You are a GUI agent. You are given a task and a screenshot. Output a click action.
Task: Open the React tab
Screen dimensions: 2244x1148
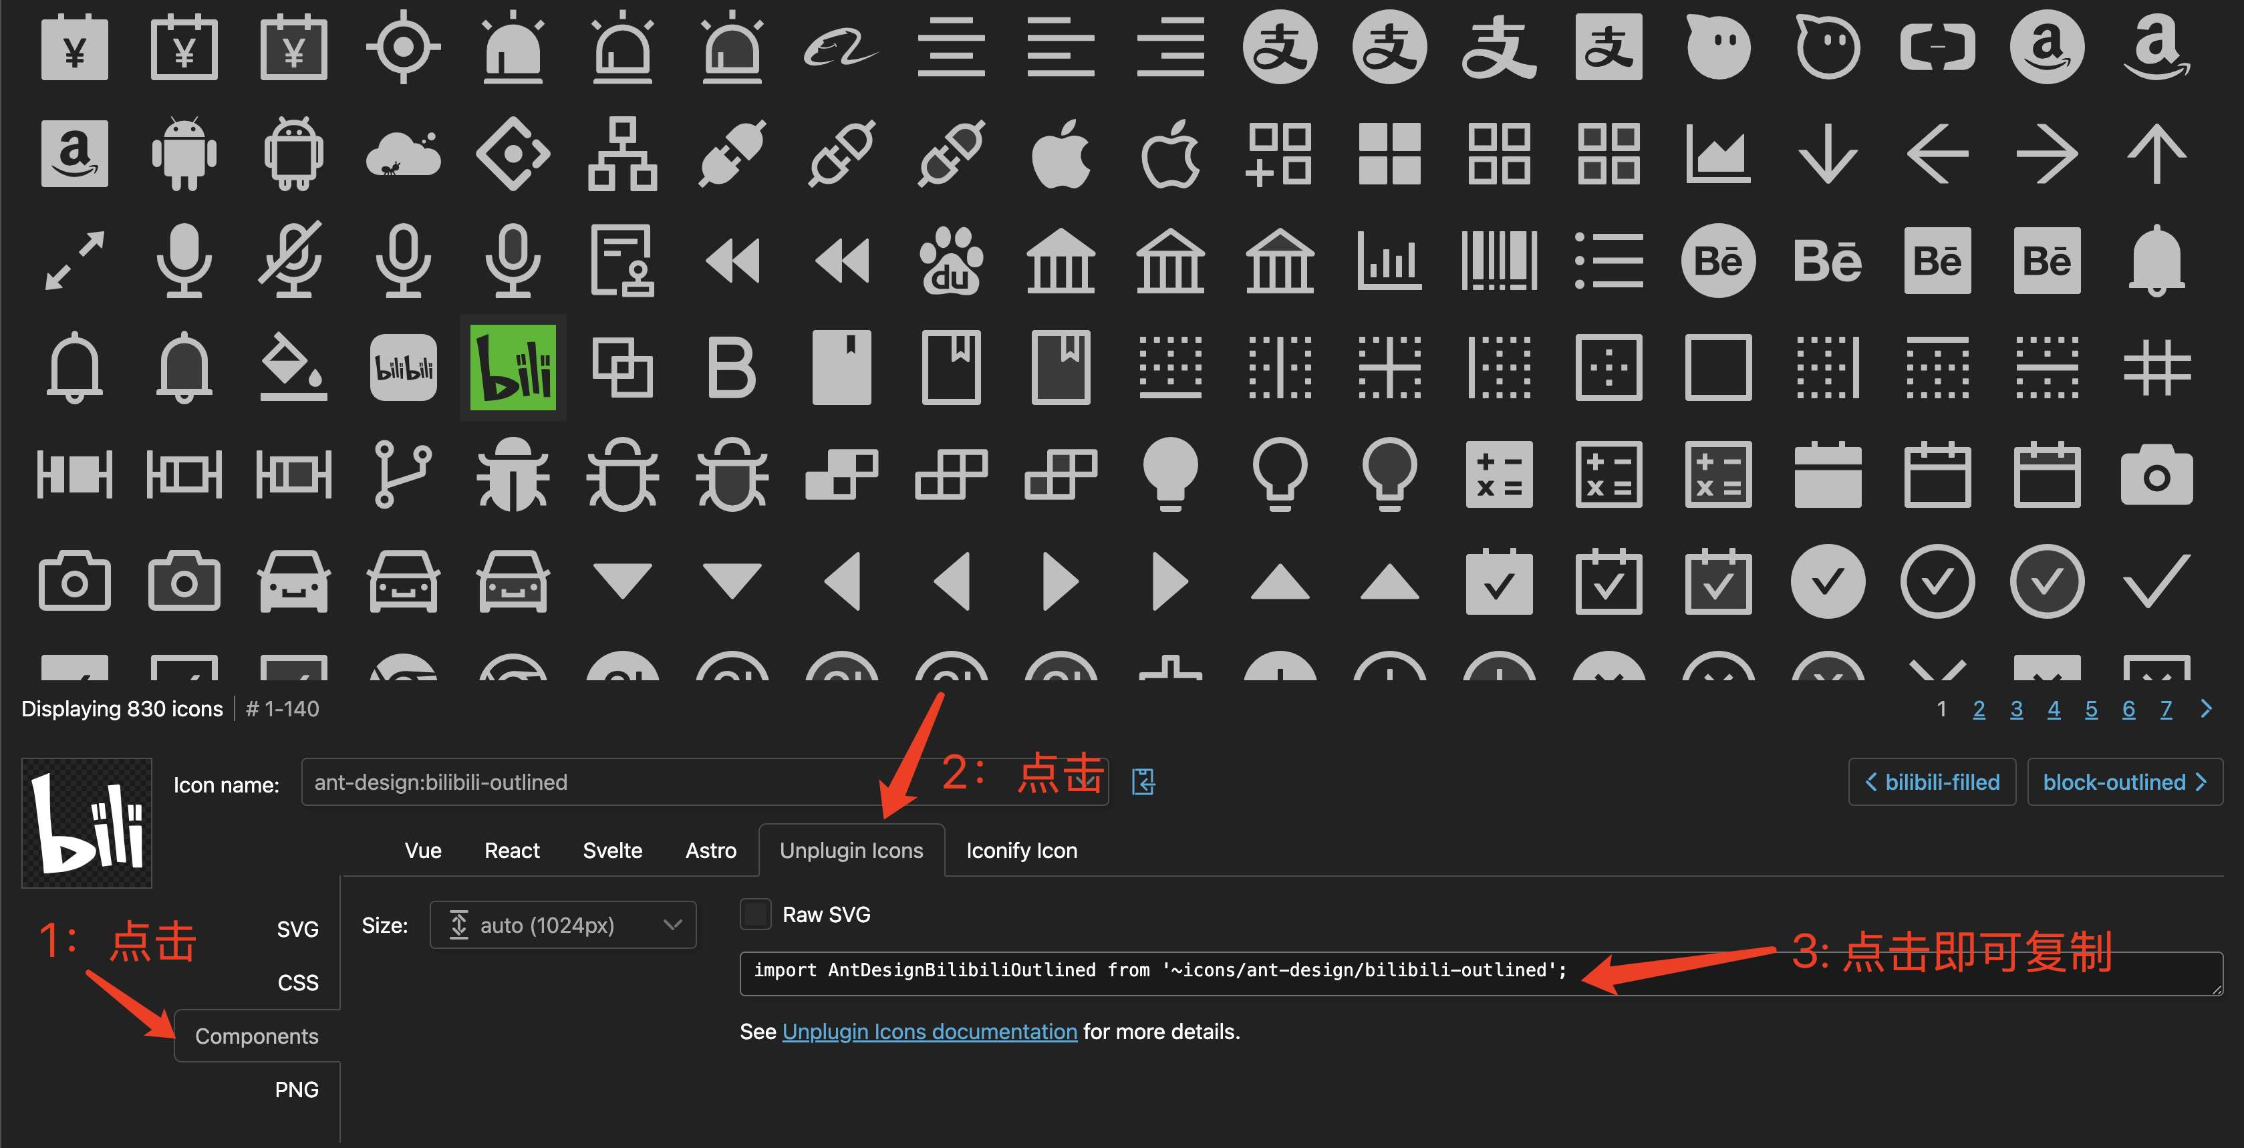tap(511, 851)
